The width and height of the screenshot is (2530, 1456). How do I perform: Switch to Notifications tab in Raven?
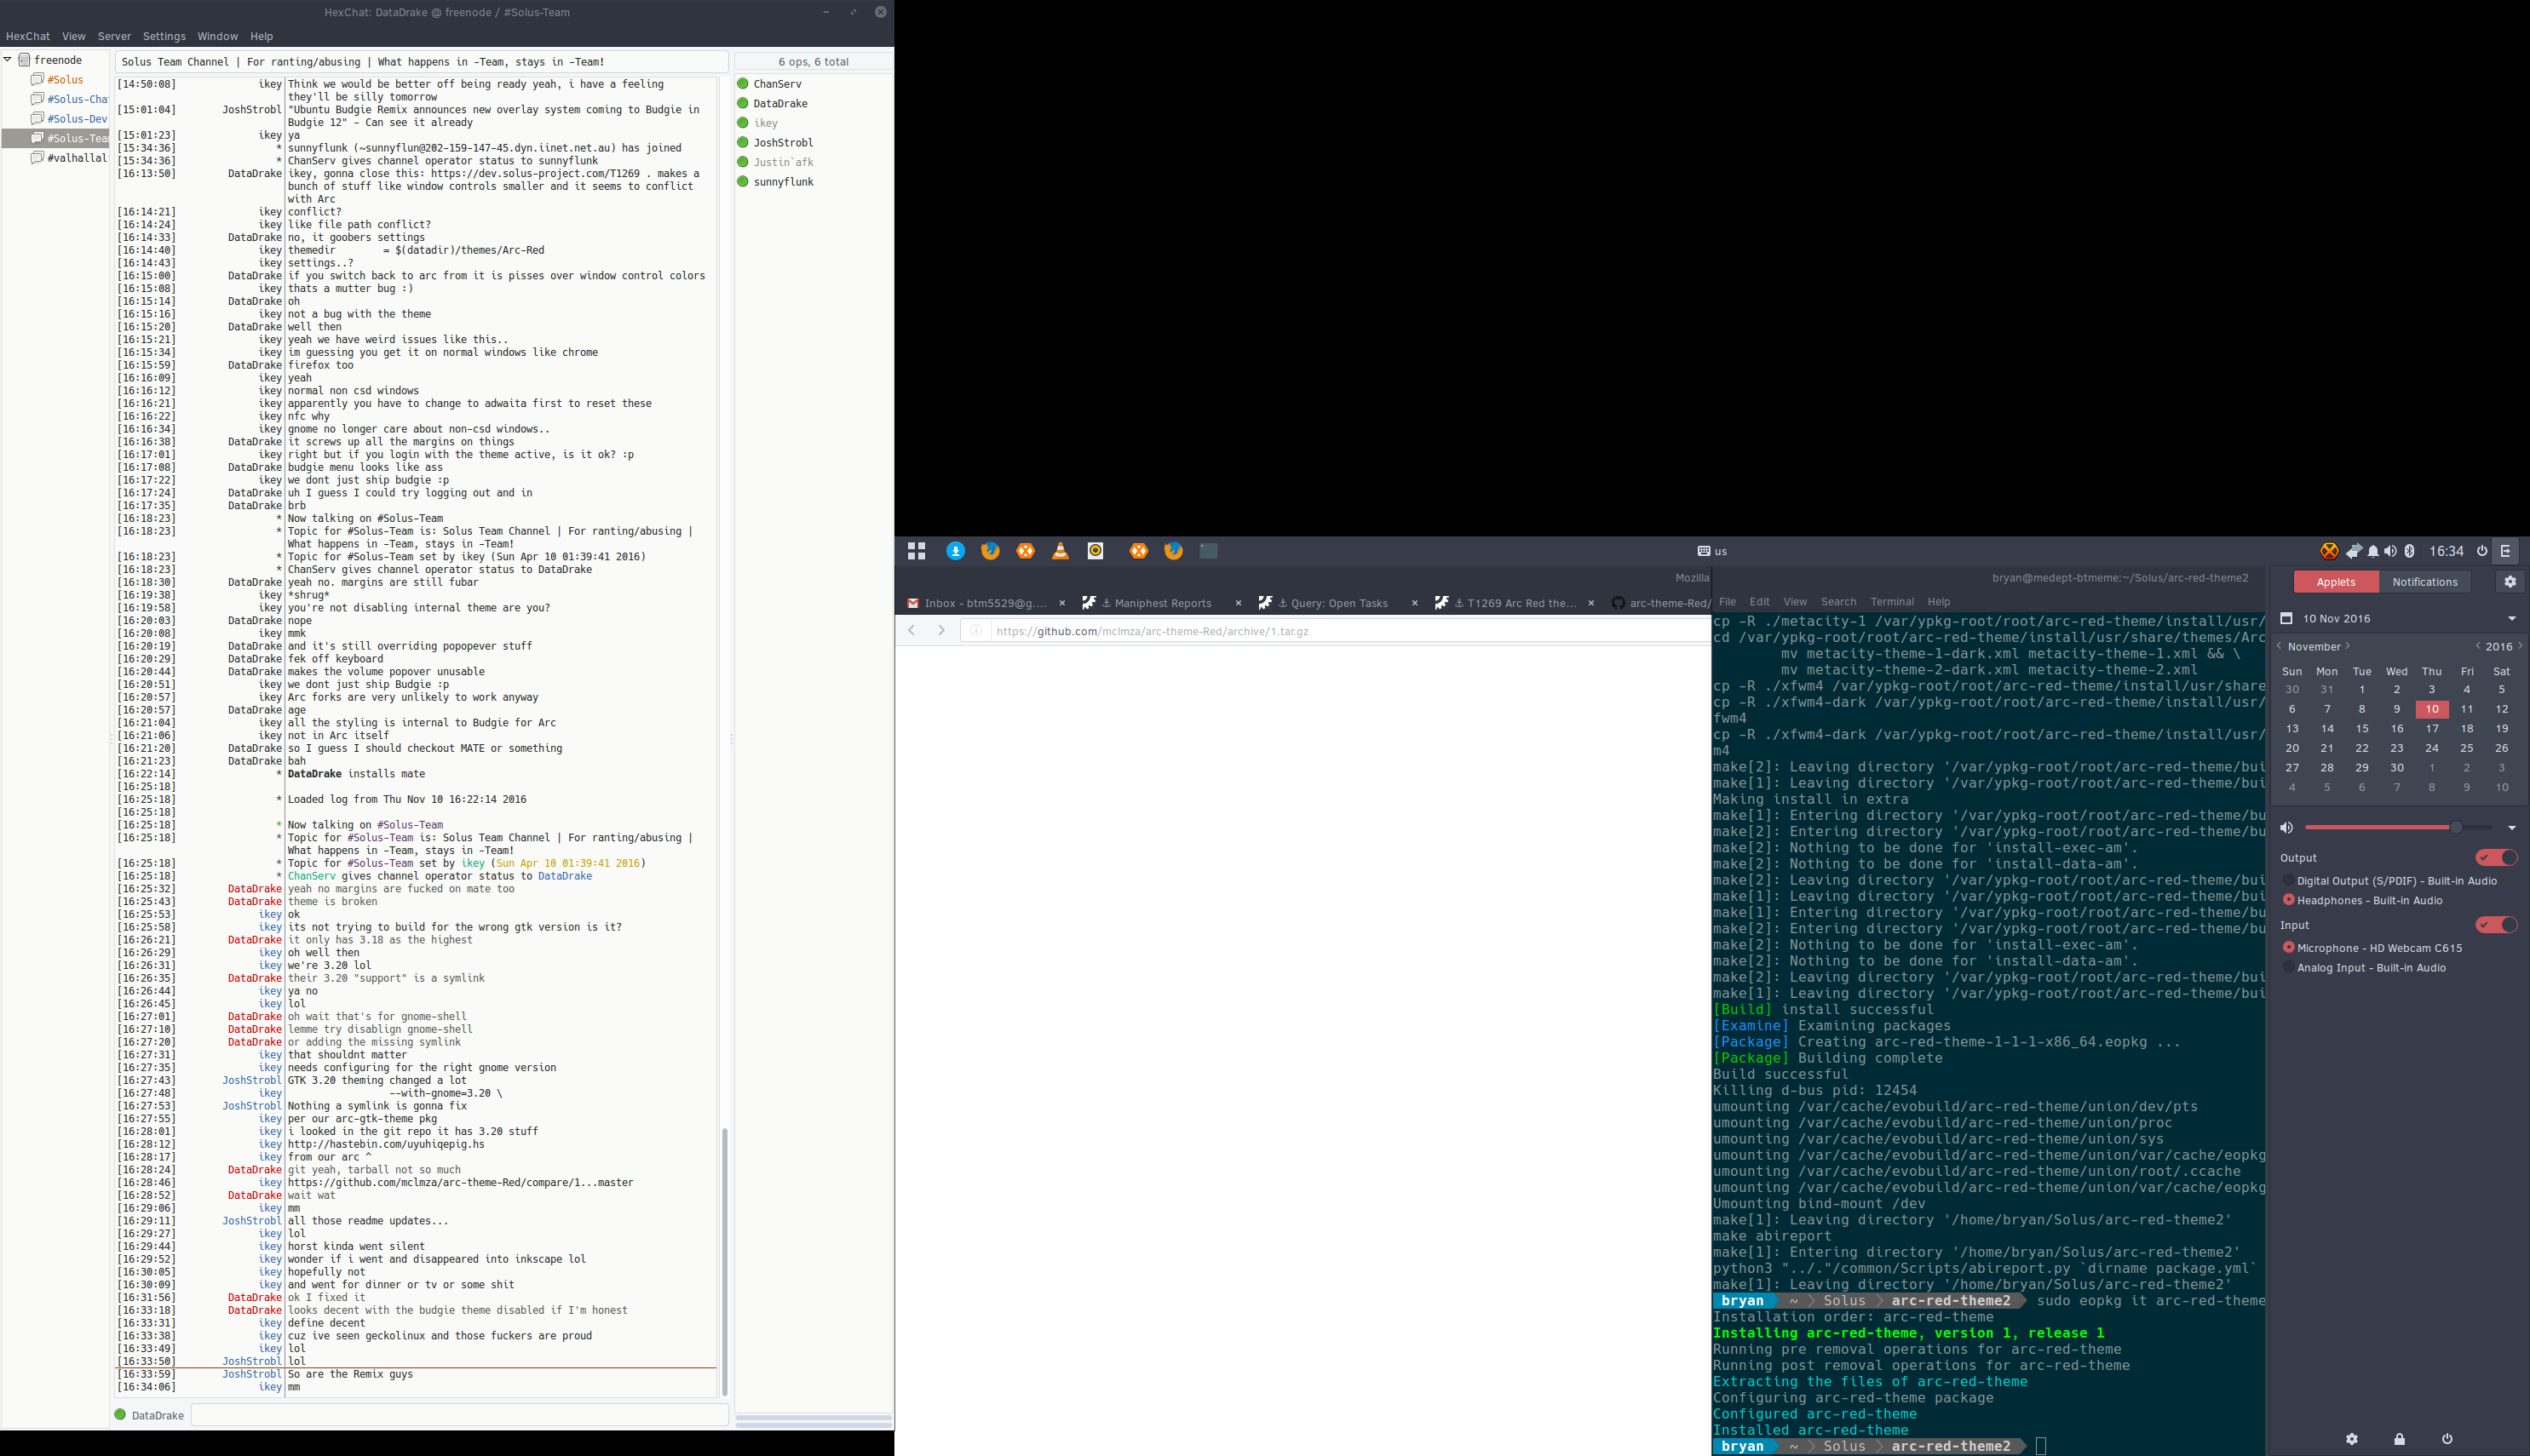tap(2424, 581)
